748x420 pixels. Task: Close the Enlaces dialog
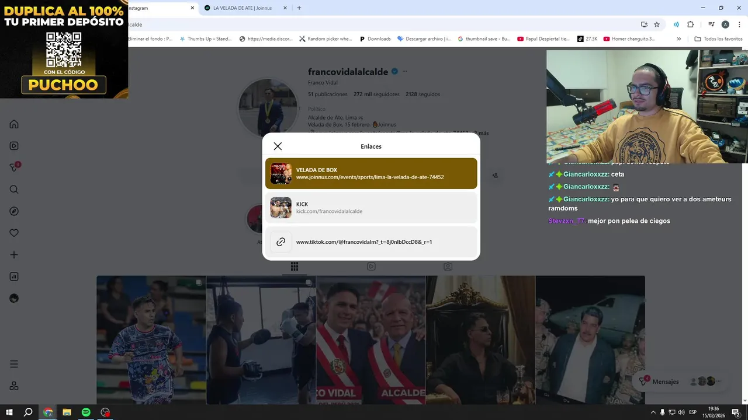(x=278, y=146)
